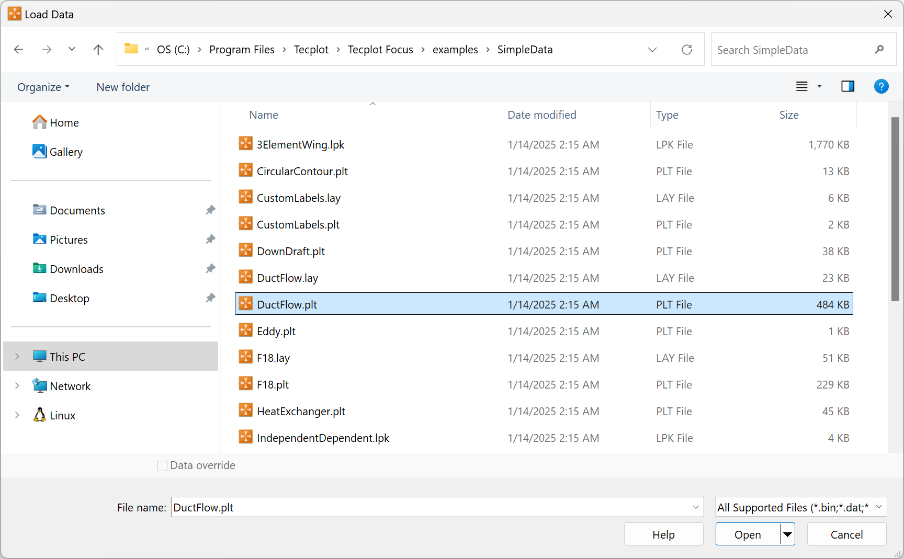Go to Documents quick access folder

(69, 210)
